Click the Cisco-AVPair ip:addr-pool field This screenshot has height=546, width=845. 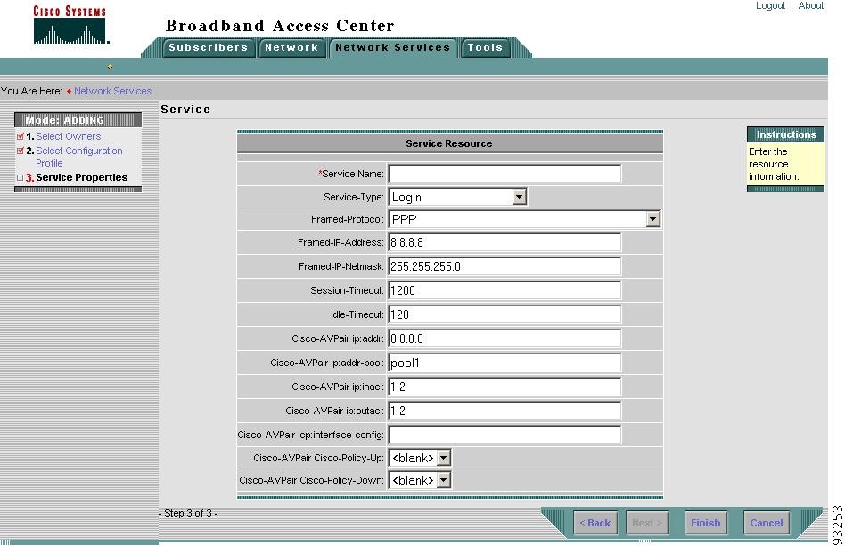[x=505, y=363]
